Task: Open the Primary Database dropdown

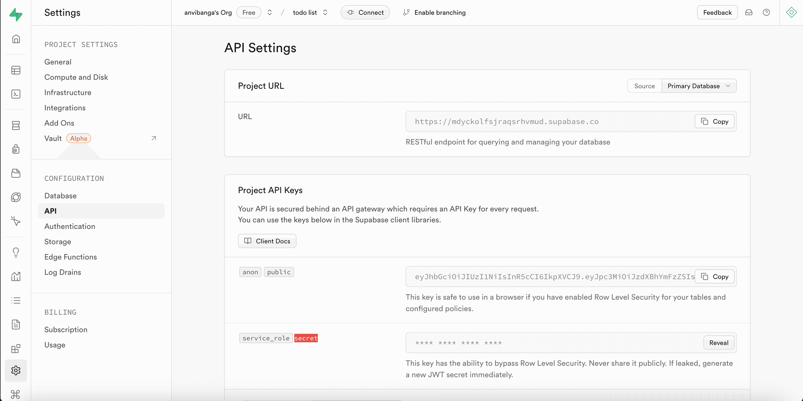Action: pos(699,85)
